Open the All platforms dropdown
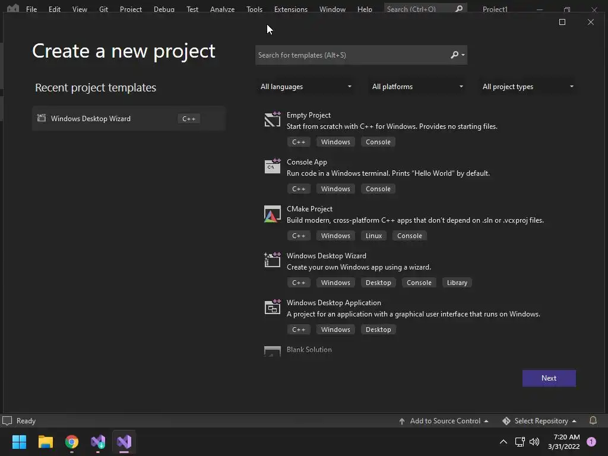The width and height of the screenshot is (608, 456). [x=417, y=87]
